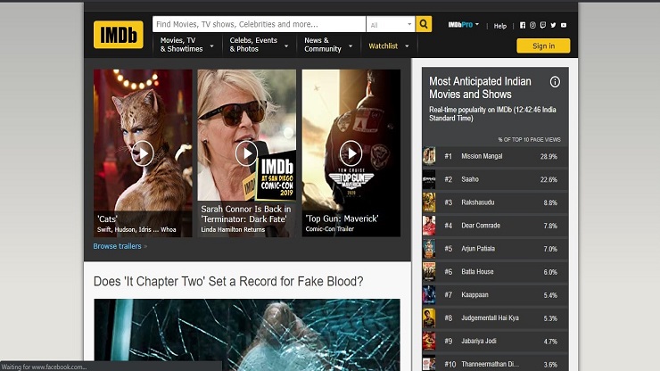Click Batla House poster thumbnail
The image size is (660, 371).
[x=429, y=272]
